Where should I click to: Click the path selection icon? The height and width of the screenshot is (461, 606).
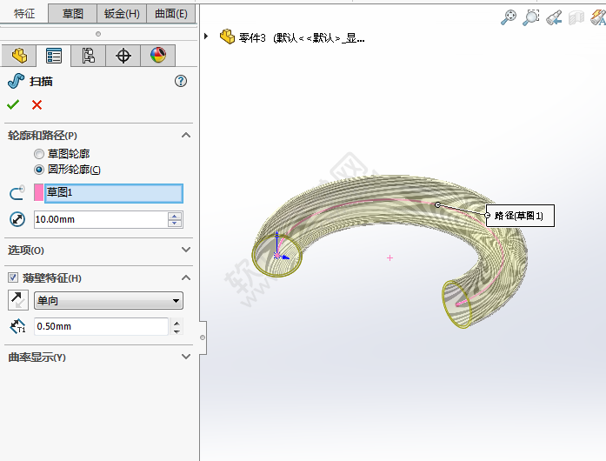point(17,192)
